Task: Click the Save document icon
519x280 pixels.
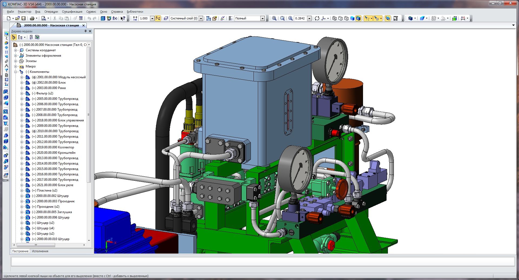Action: click(24, 18)
